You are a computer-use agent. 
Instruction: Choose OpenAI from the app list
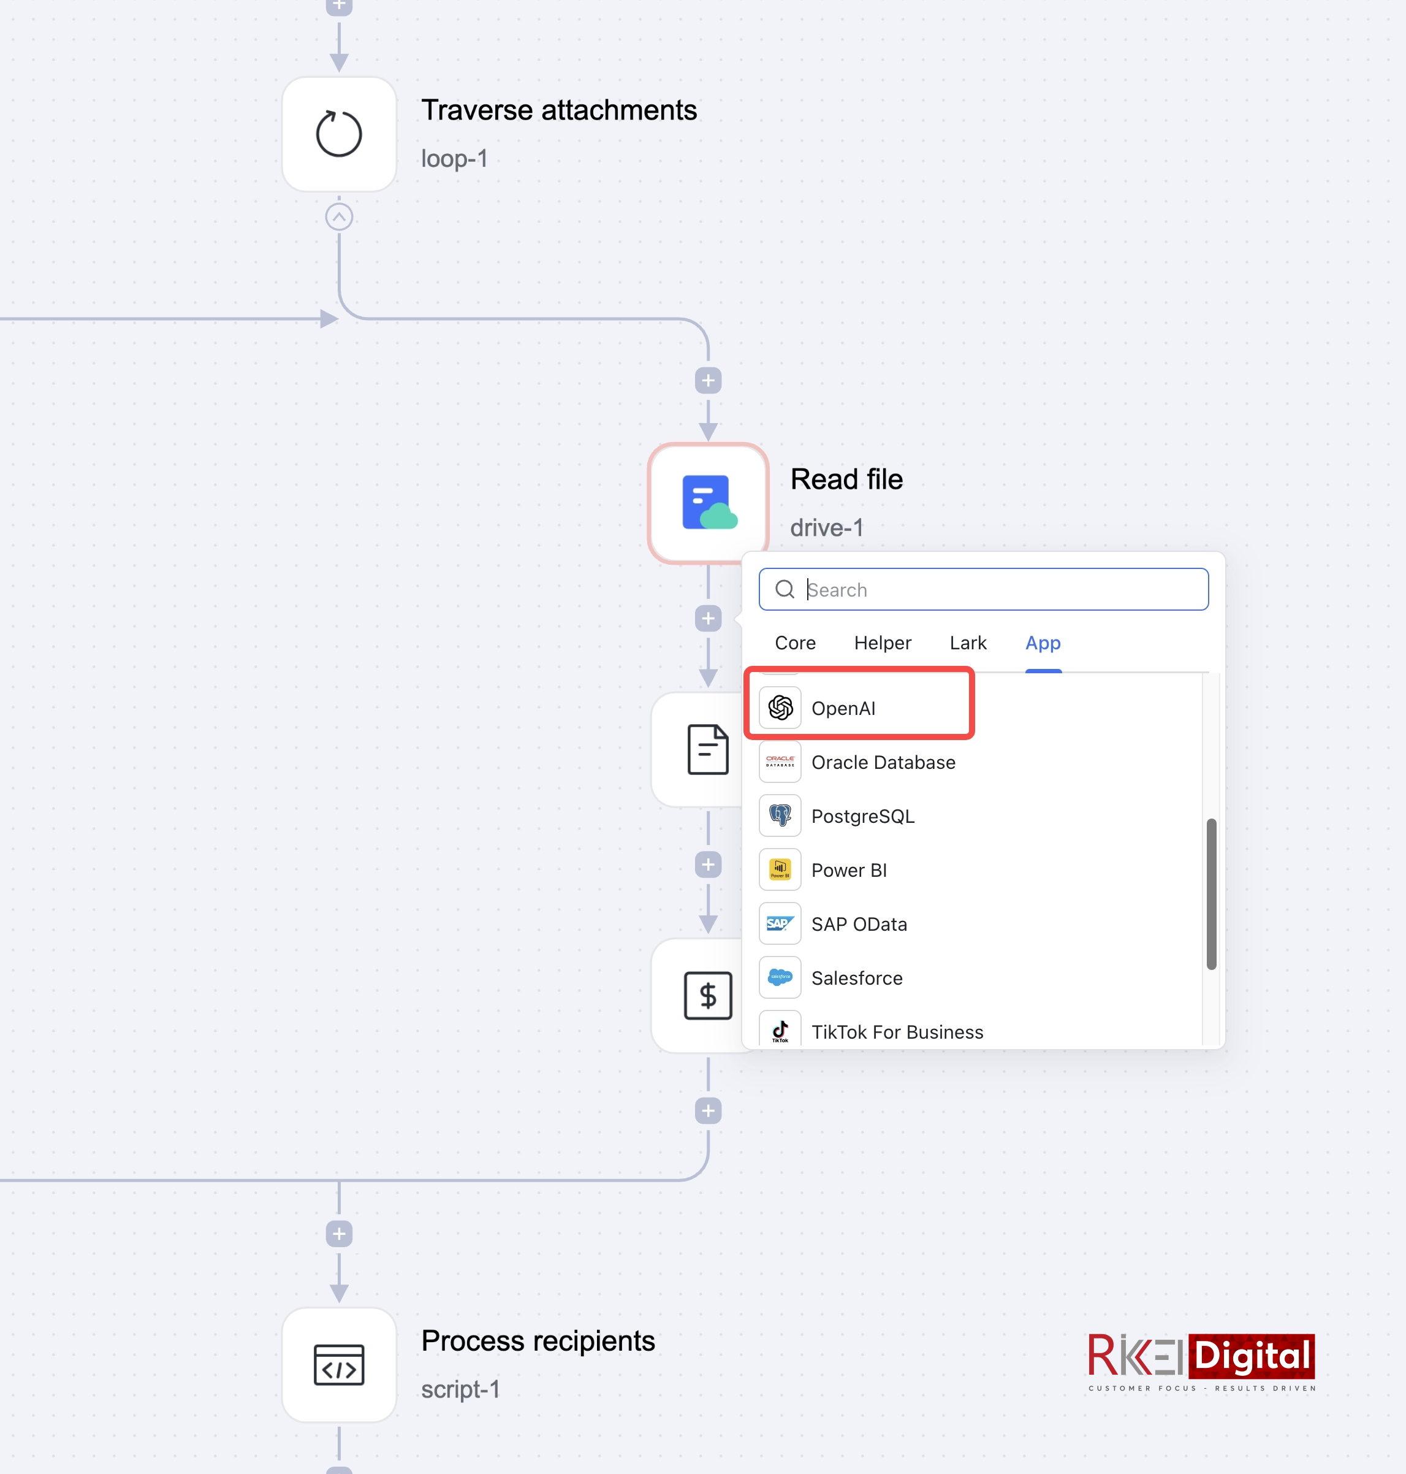[842, 708]
